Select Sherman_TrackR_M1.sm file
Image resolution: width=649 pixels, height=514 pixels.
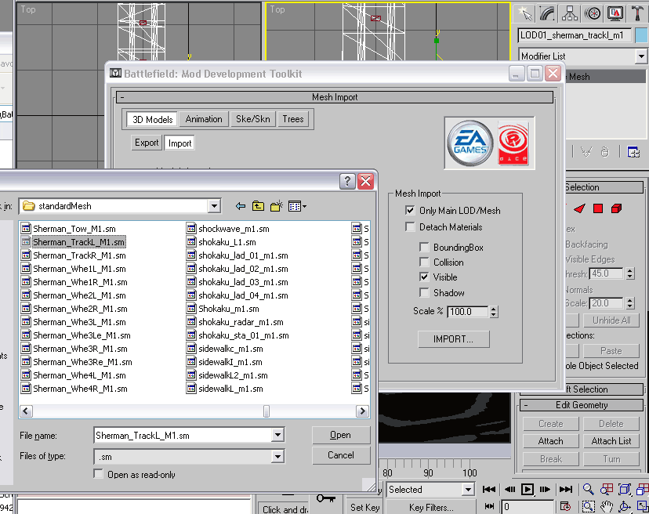[79, 255]
